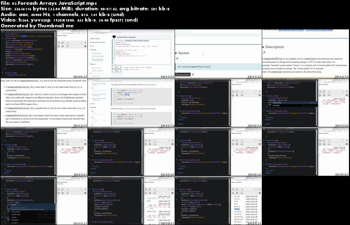The width and height of the screenshot is (350, 225).
Task: Click the highlighted coding console entry
Action: click(237, 209)
